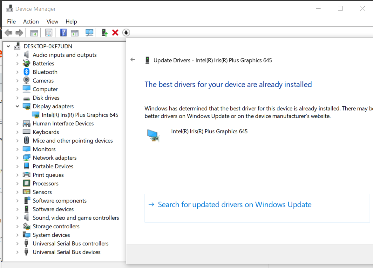Click the Cameras category icon

point(26,80)
